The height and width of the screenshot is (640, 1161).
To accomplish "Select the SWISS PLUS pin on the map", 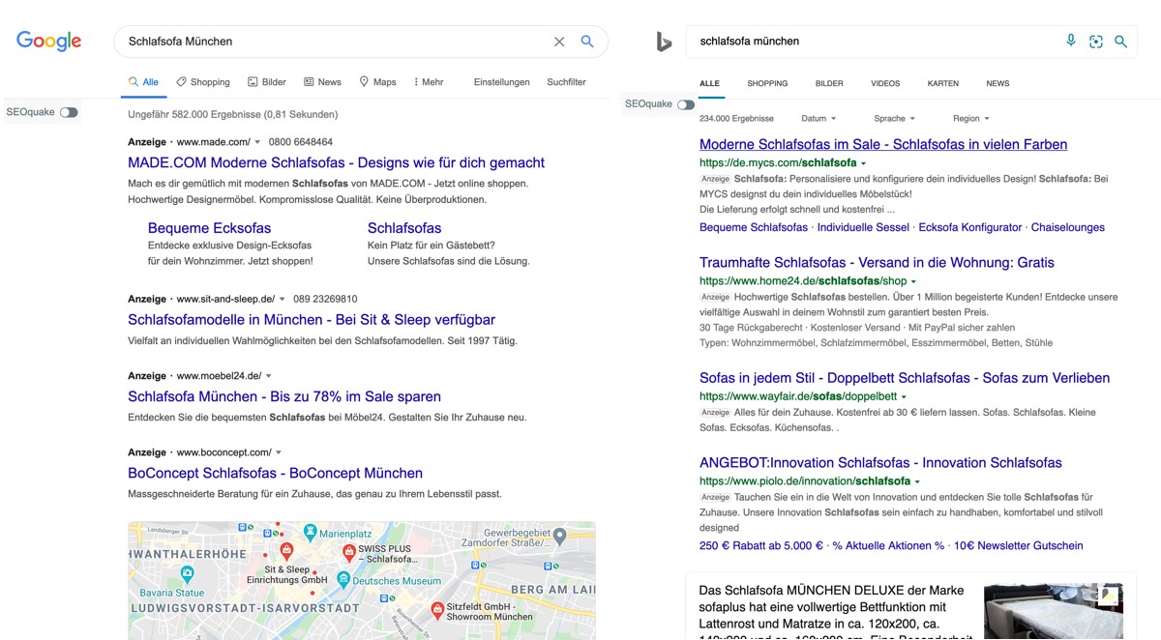I will (x=349, y=552).
